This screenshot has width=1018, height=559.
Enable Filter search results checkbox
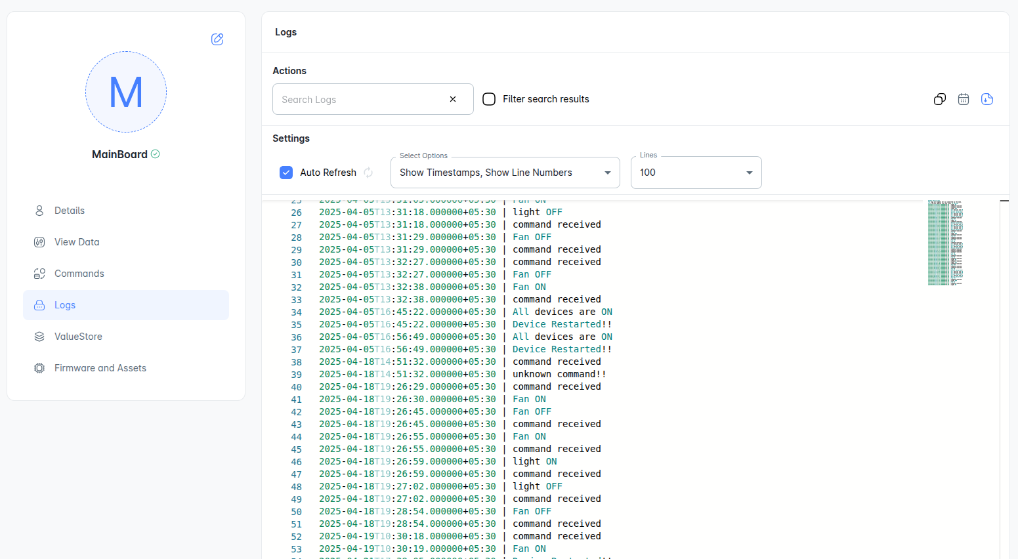coord(489,99)
